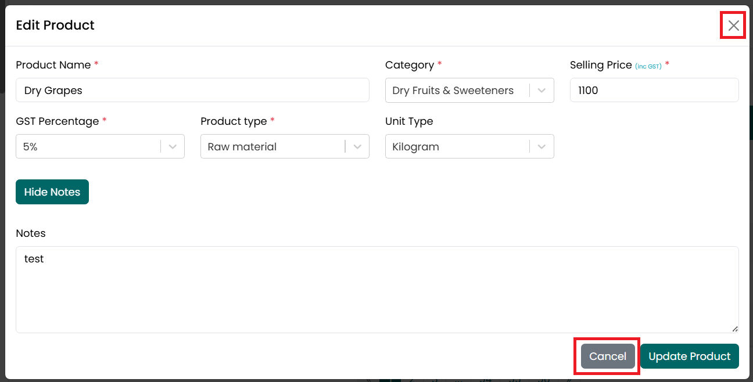Open the Product type dropdown
Screen dimensions: 753x382
coord(285,146)
